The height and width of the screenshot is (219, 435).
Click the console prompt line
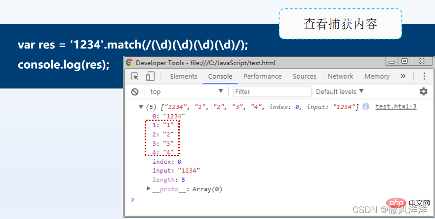pos(278,200)
